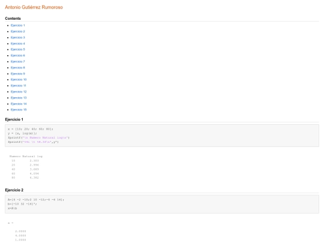This screenshot has height=243, width=324.
Task: Open the Ejercicio 4 contents link
Action: click(x=18, y=44)
